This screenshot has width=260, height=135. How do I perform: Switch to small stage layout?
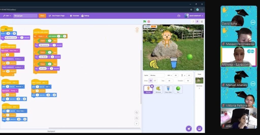193,22
